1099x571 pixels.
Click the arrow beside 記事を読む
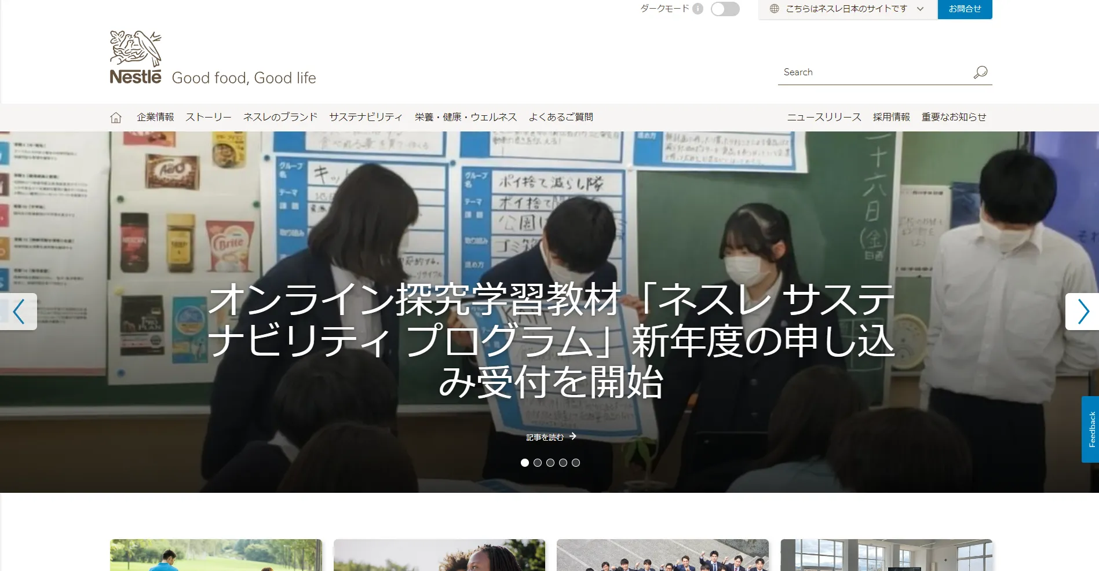coord(573,437)
